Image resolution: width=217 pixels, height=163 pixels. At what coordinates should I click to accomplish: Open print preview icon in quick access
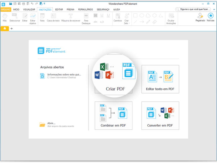point(28,3)
